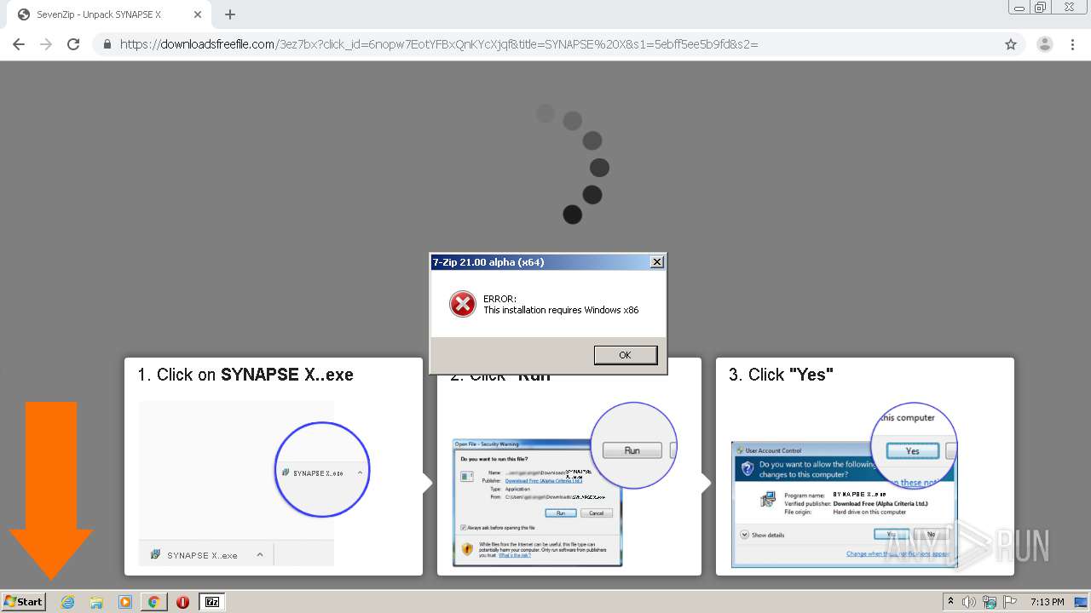The height and width of the screenshot is (613, 1091).
Task: Close the 7-Zip 21.00 alpha dialog
Action: 656,262
